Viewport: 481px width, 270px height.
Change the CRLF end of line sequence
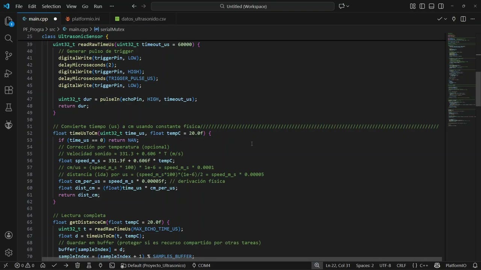click(401, 265)
